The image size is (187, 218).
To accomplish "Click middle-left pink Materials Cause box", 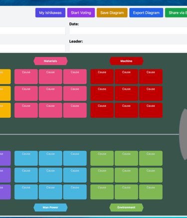I will click(26, 93).
